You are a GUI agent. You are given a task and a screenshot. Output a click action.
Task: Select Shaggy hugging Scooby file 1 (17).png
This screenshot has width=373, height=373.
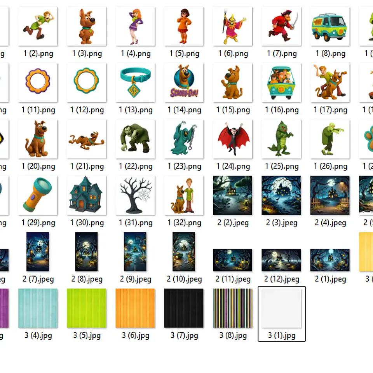(x=330, y=82)
